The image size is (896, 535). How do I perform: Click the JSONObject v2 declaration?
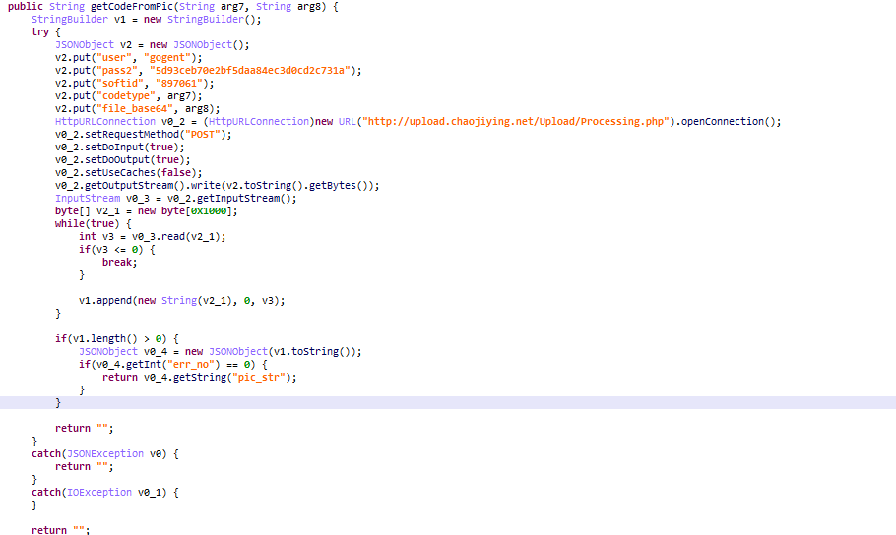152,44
